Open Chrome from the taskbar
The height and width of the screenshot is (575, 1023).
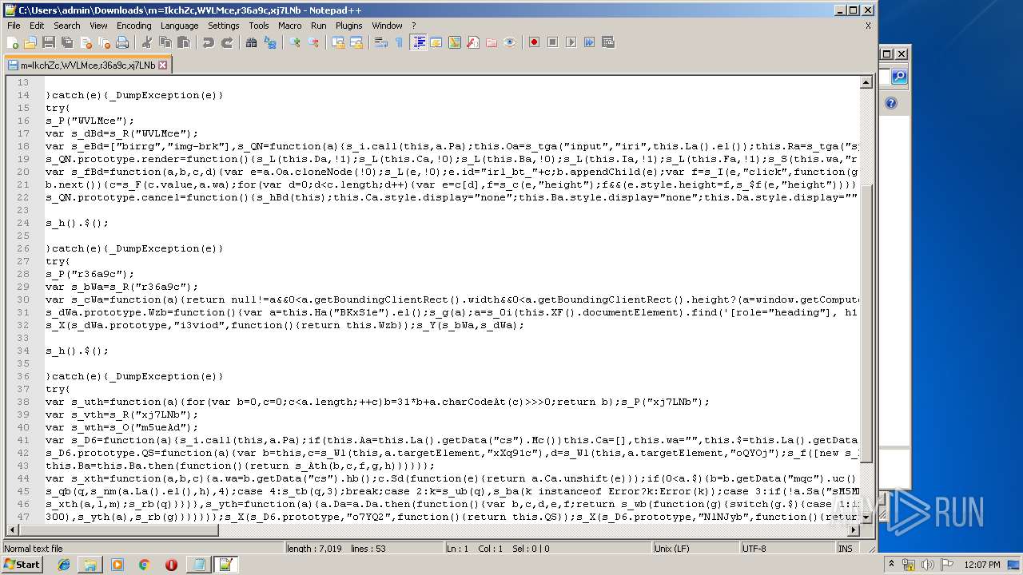[x=144, y=565]
